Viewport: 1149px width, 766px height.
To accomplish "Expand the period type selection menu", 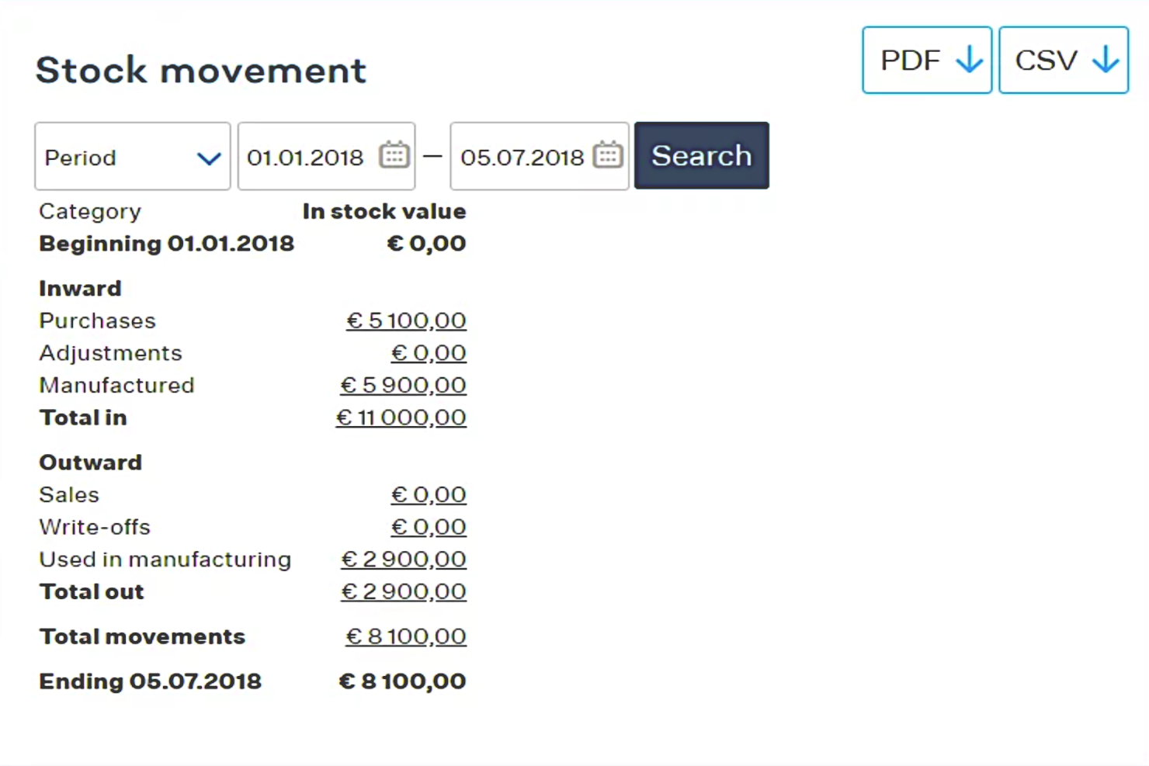I will (132, 156).
